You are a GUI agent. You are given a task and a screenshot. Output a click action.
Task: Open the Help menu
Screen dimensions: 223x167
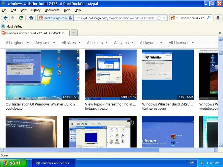coord(78,10)
